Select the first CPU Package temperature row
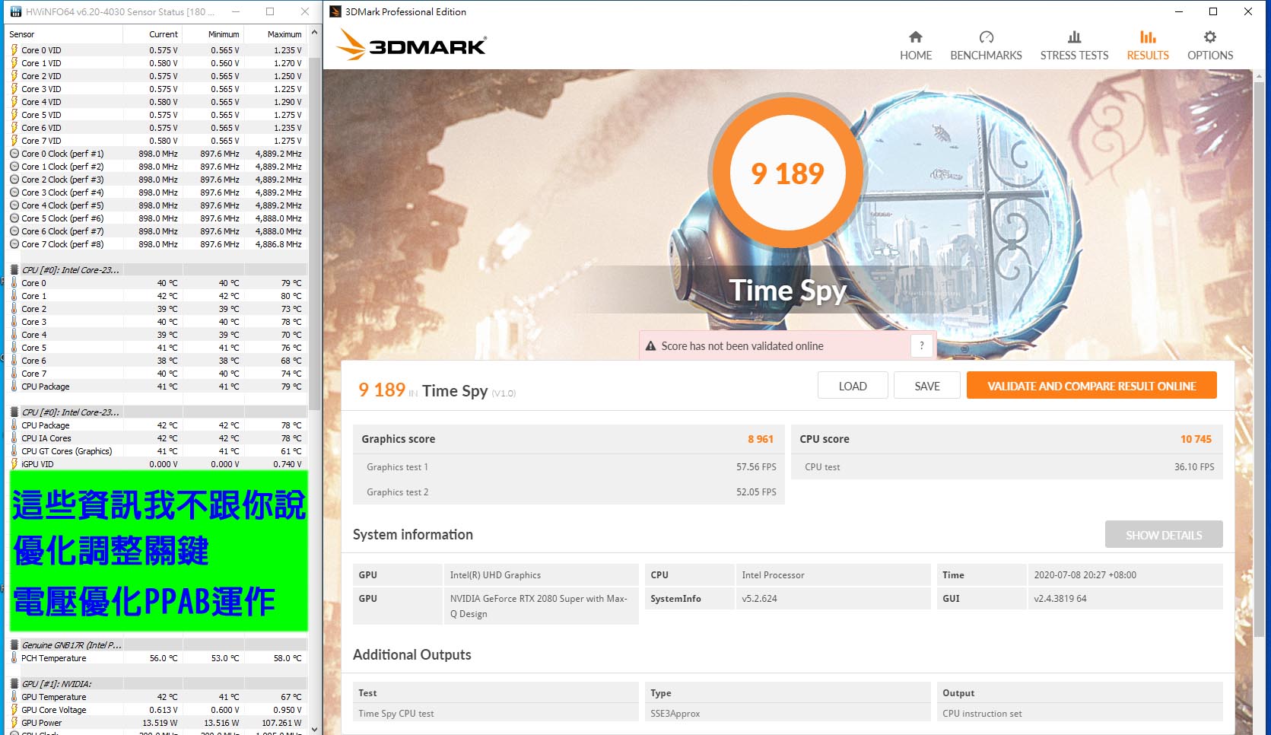Viewport: 1271px width, 735px height. [x=157, y=387]
